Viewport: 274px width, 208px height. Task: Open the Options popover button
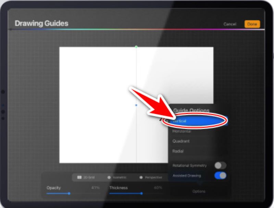point(199,191)
